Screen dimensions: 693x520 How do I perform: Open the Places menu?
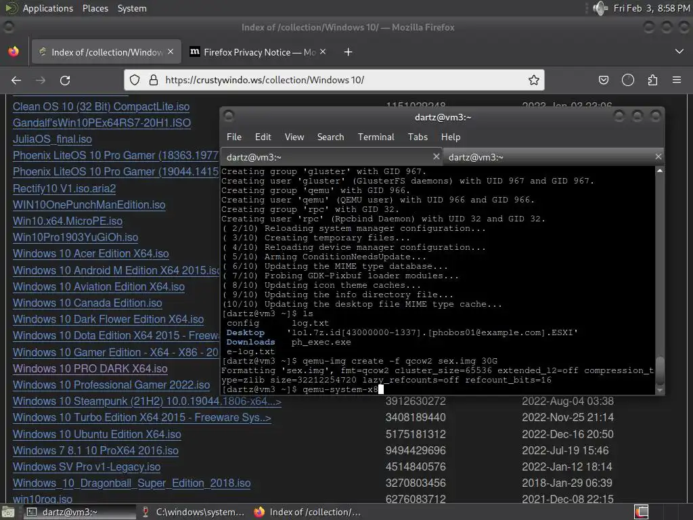95,8
